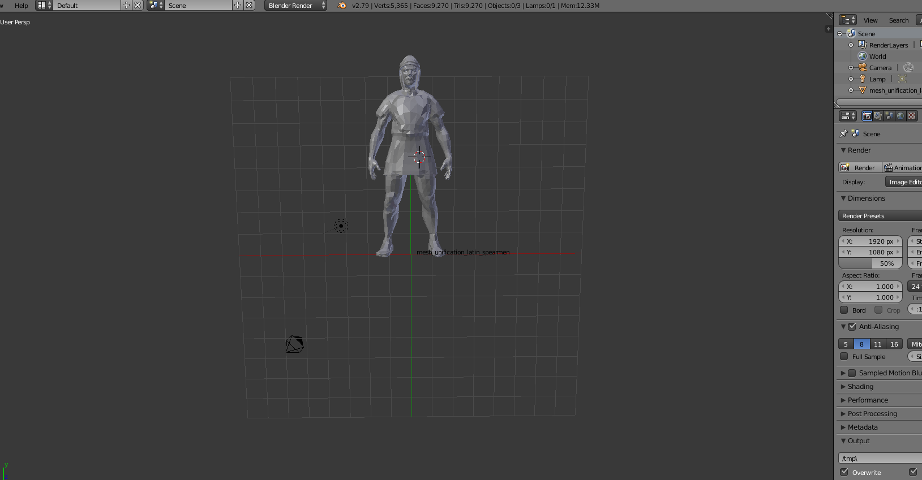The height and width of the screenshot is (480, 922).
Task: Set anti-aliasing samples to 5
Action: point(846,344)
